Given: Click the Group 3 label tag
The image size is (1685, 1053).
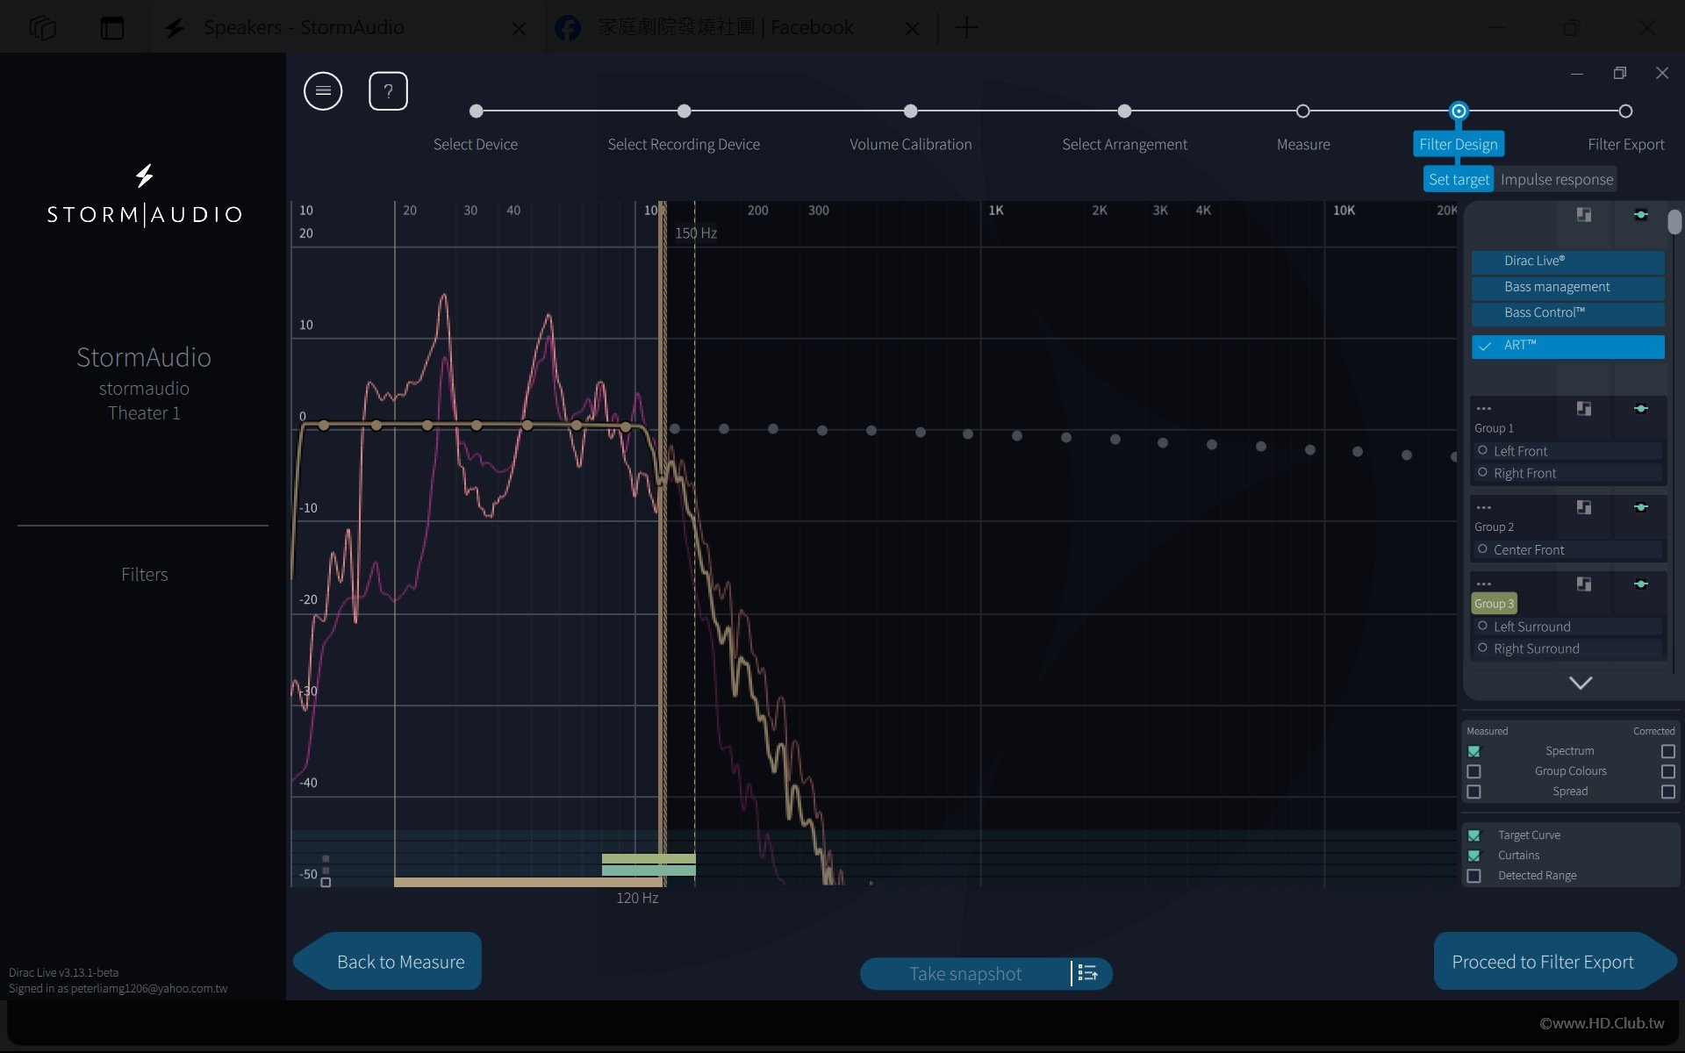Looking at the screenshot, I should click(1494, 604).
